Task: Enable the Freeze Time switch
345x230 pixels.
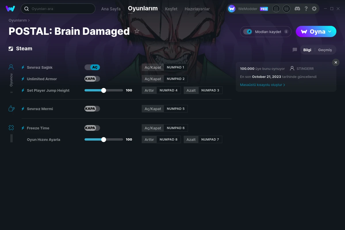Action: pos(92,128)
